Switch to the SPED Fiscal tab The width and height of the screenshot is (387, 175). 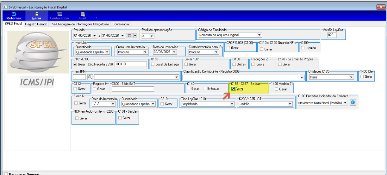coord(13,24)
